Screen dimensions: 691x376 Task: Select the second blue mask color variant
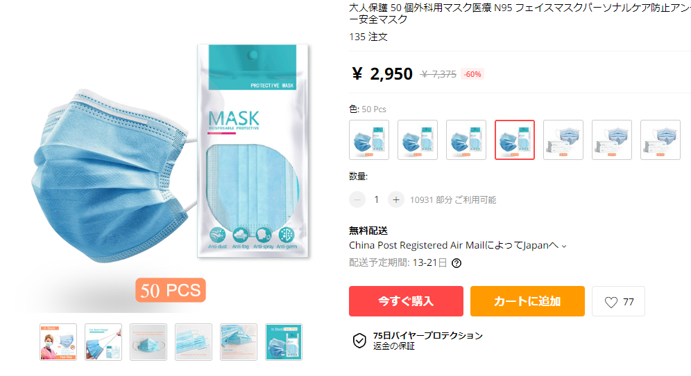tap(418, 140)
